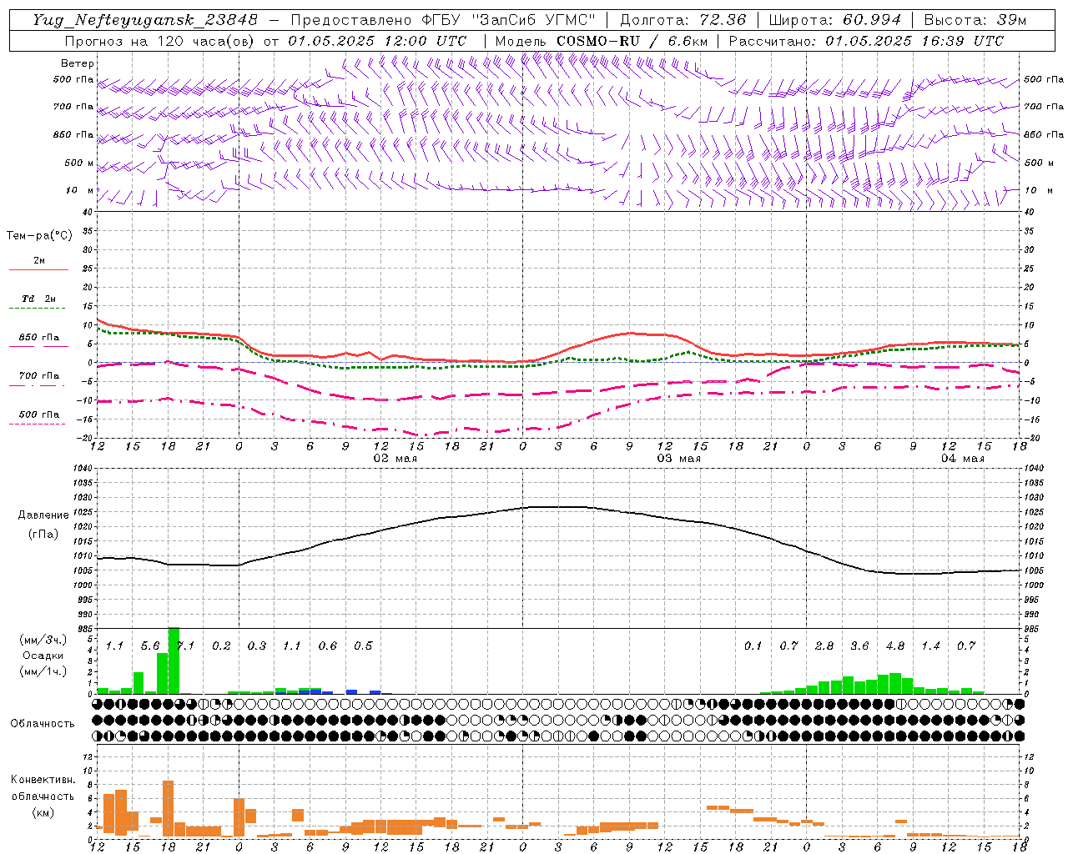Click the 02 мая date label
This screenshot has height=854, width=1068.
coord(395,459)
